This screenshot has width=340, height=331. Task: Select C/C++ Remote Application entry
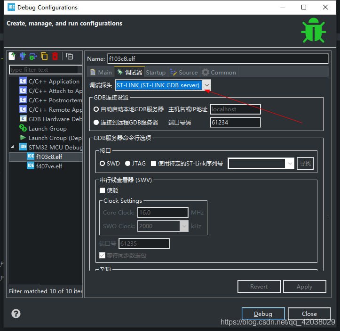pyautogui.click(x=50, y=109)
